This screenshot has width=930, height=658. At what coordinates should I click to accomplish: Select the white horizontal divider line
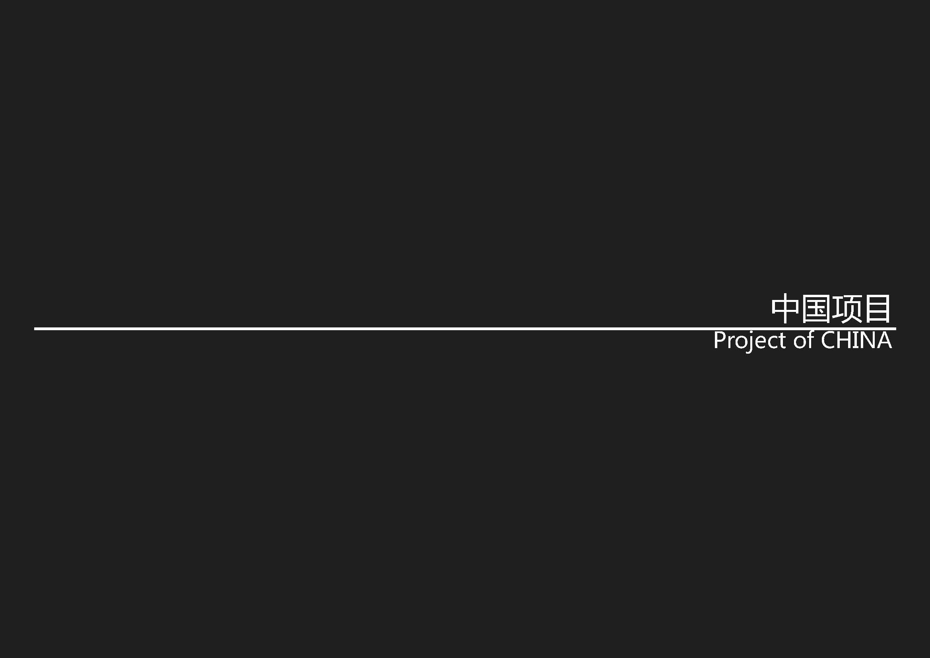coord(465,329)
